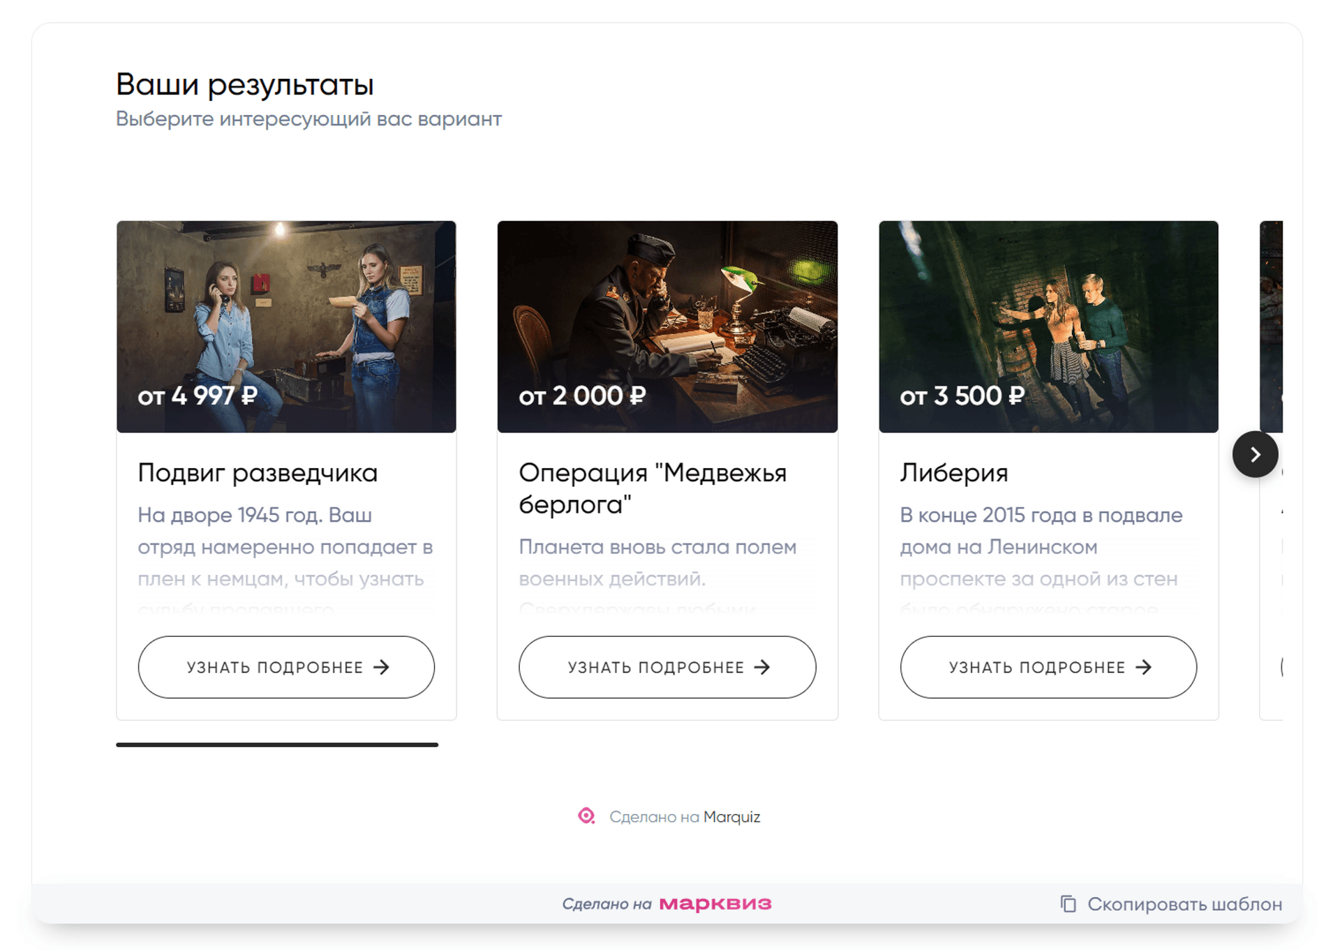The image size is (1340, 950).
Task: Click the price label от 4 997 ₽
Action: tap(198, 395)
